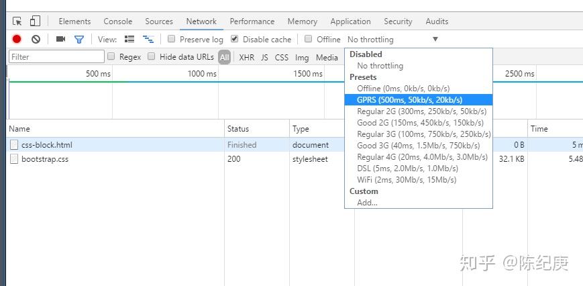Toggle the device toolbar icon
583x286 pixels.
pyautogui.click(x=35, y=21)
